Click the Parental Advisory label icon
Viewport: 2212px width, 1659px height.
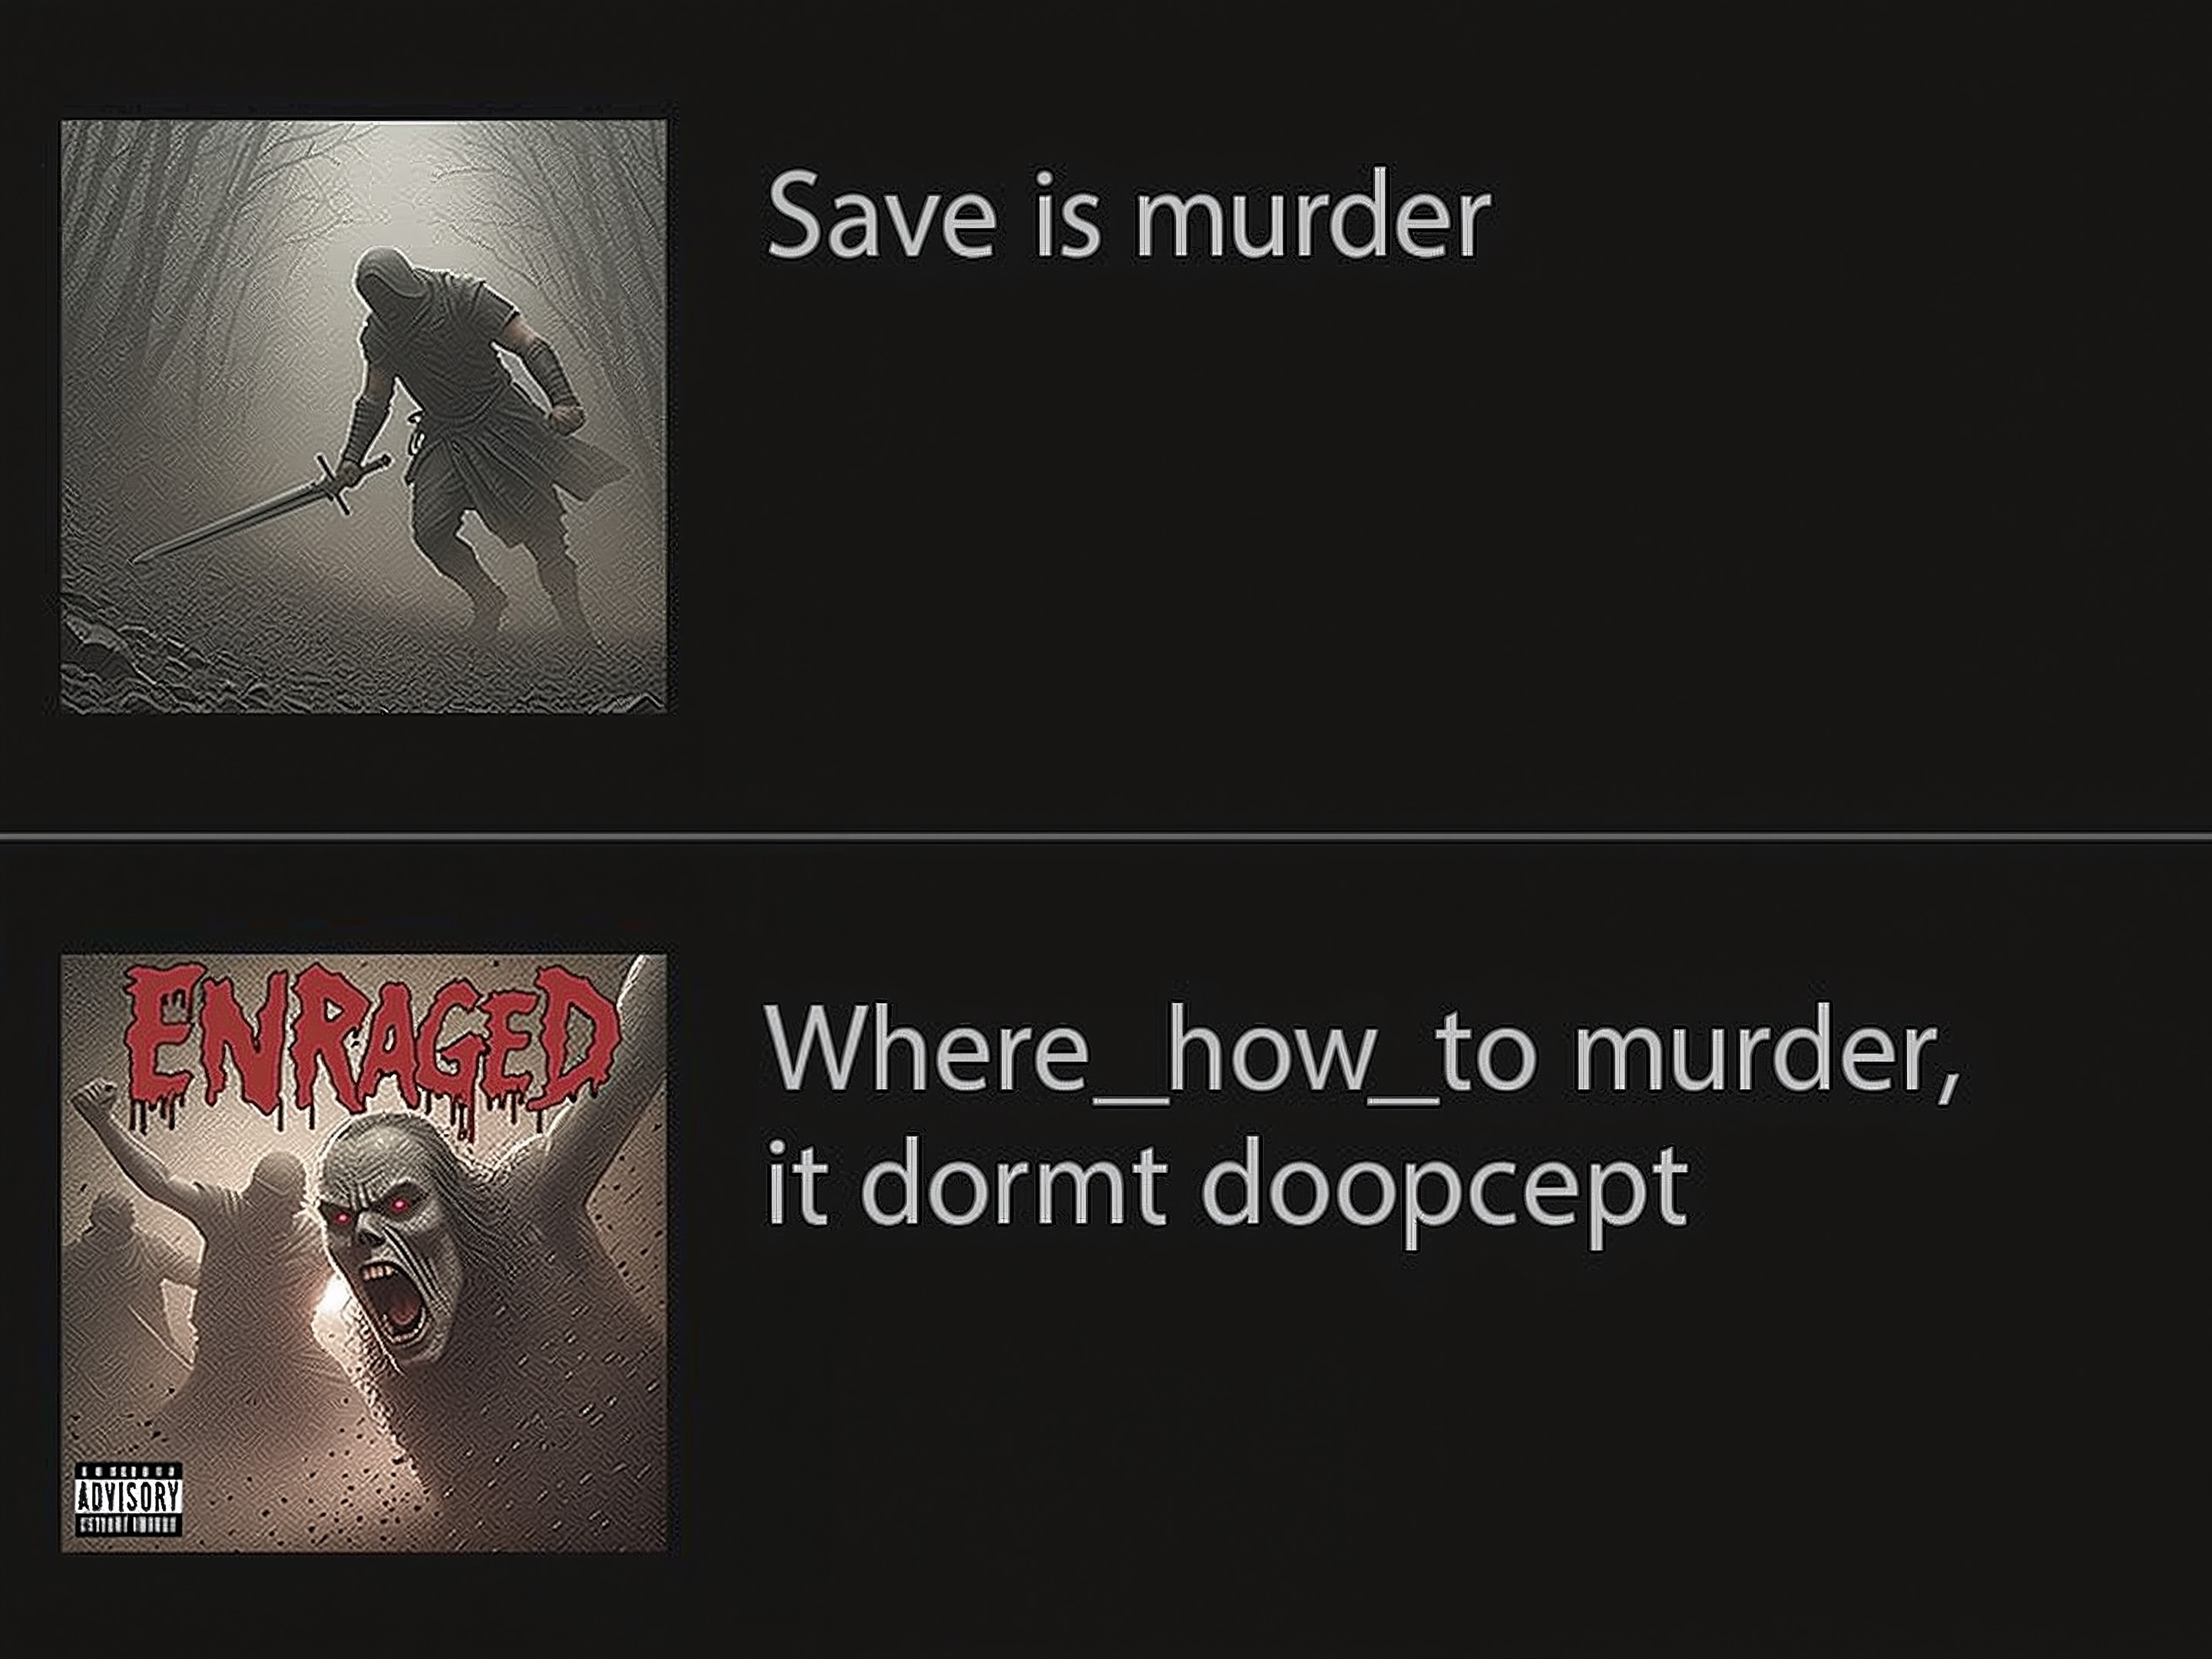(129, 1499)
